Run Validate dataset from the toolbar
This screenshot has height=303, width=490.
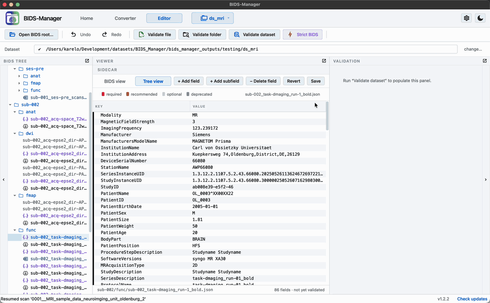click(254, 35)
